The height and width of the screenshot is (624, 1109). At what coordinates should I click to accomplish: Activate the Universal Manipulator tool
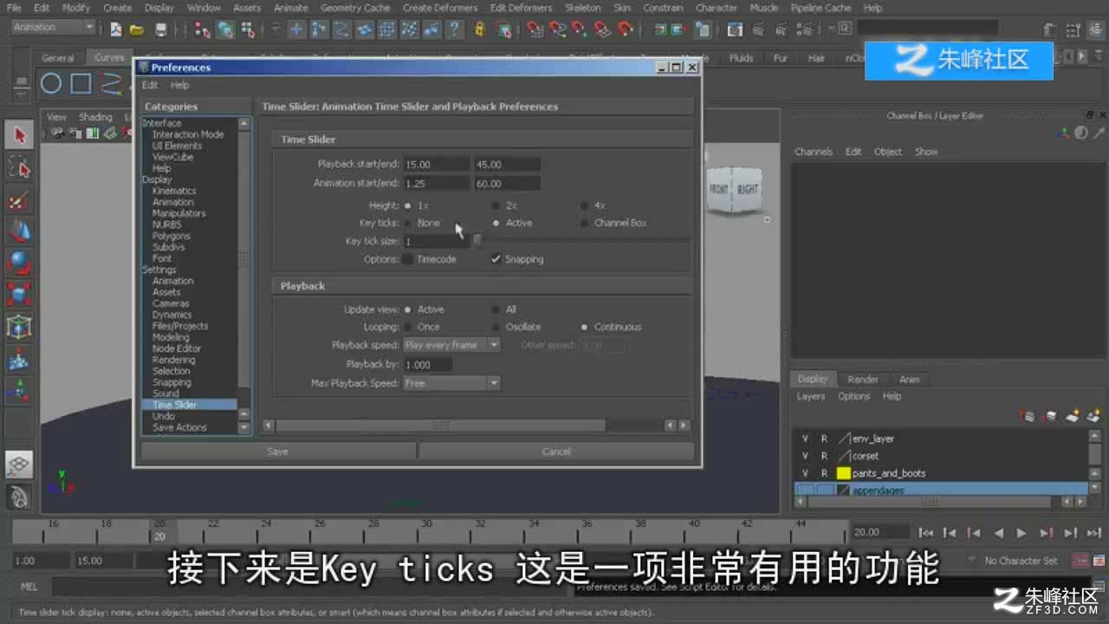tap(19, 326)
